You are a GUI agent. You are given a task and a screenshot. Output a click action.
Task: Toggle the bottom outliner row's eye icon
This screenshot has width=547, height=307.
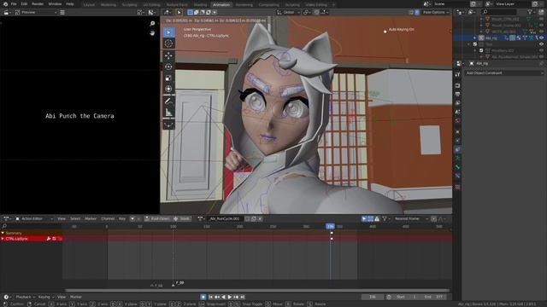tap(541, 57)
